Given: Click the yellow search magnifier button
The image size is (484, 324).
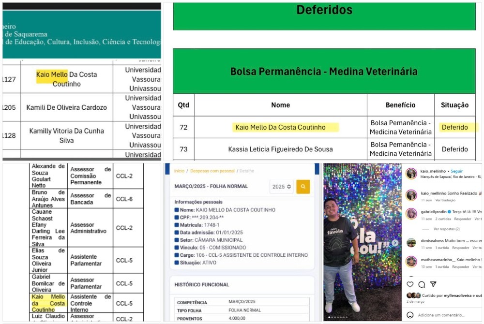Looking at the screenshot, I should coord(303,186).
